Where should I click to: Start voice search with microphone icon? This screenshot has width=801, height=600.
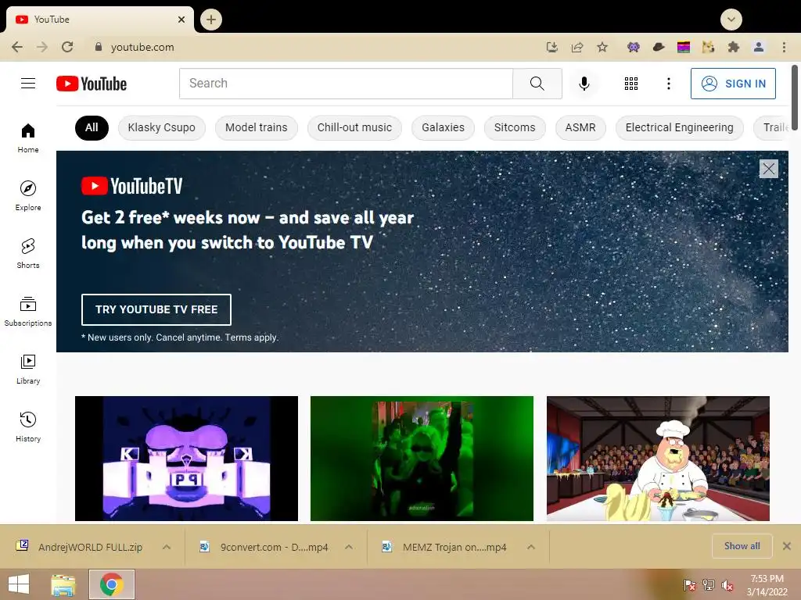584,83
